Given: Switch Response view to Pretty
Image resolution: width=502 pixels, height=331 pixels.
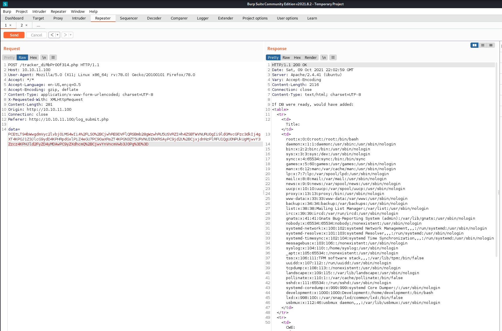Looking at the screenshot, I should [273, 58].
